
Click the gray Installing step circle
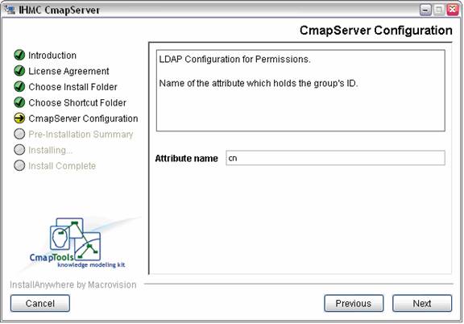[19, 150]
